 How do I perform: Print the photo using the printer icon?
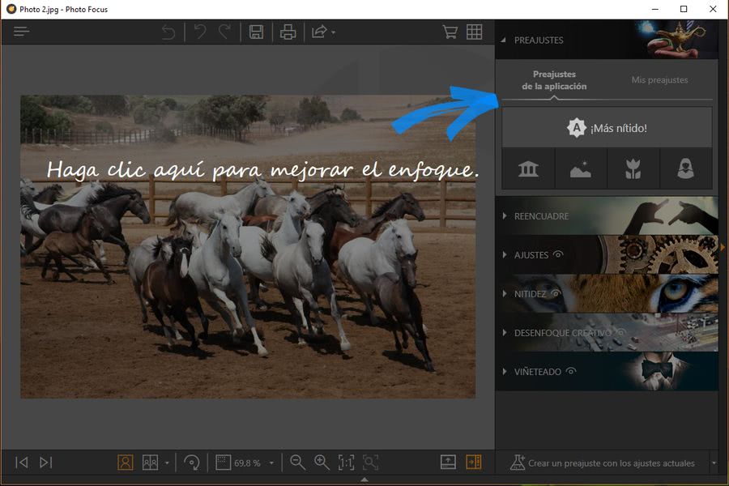(288, 32)
